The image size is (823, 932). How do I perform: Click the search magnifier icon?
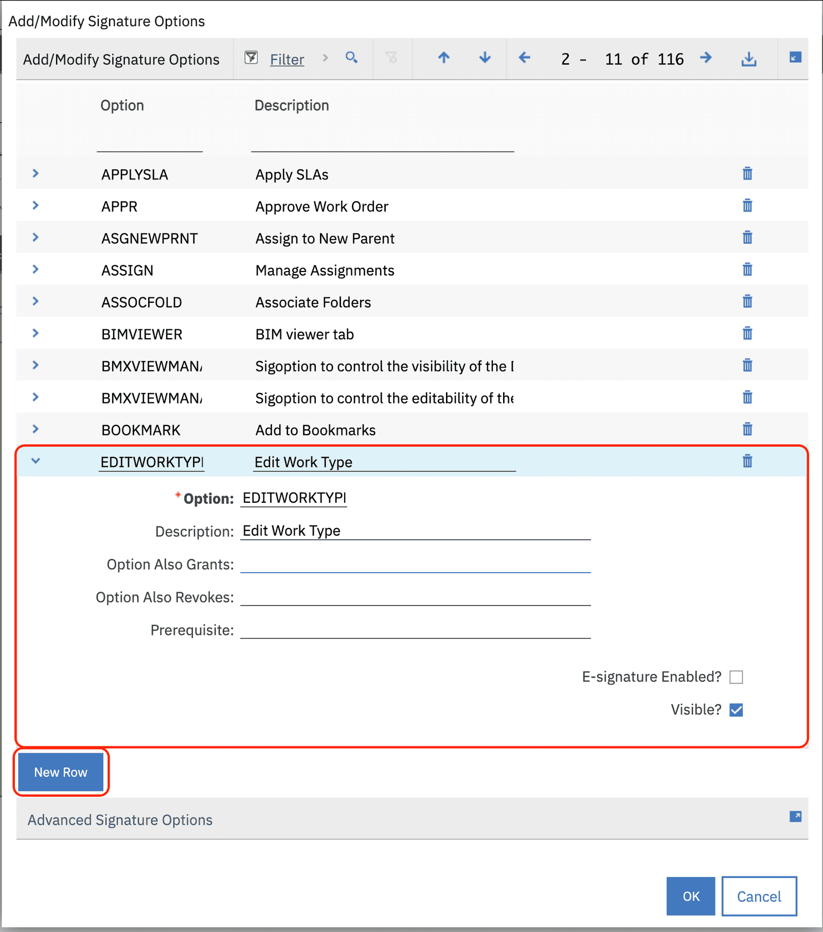click(352, 59)
